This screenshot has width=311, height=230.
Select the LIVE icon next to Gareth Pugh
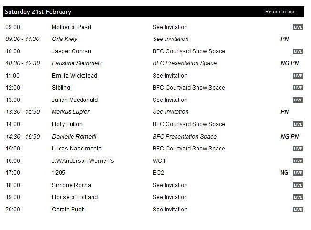[x=298, y=210]
